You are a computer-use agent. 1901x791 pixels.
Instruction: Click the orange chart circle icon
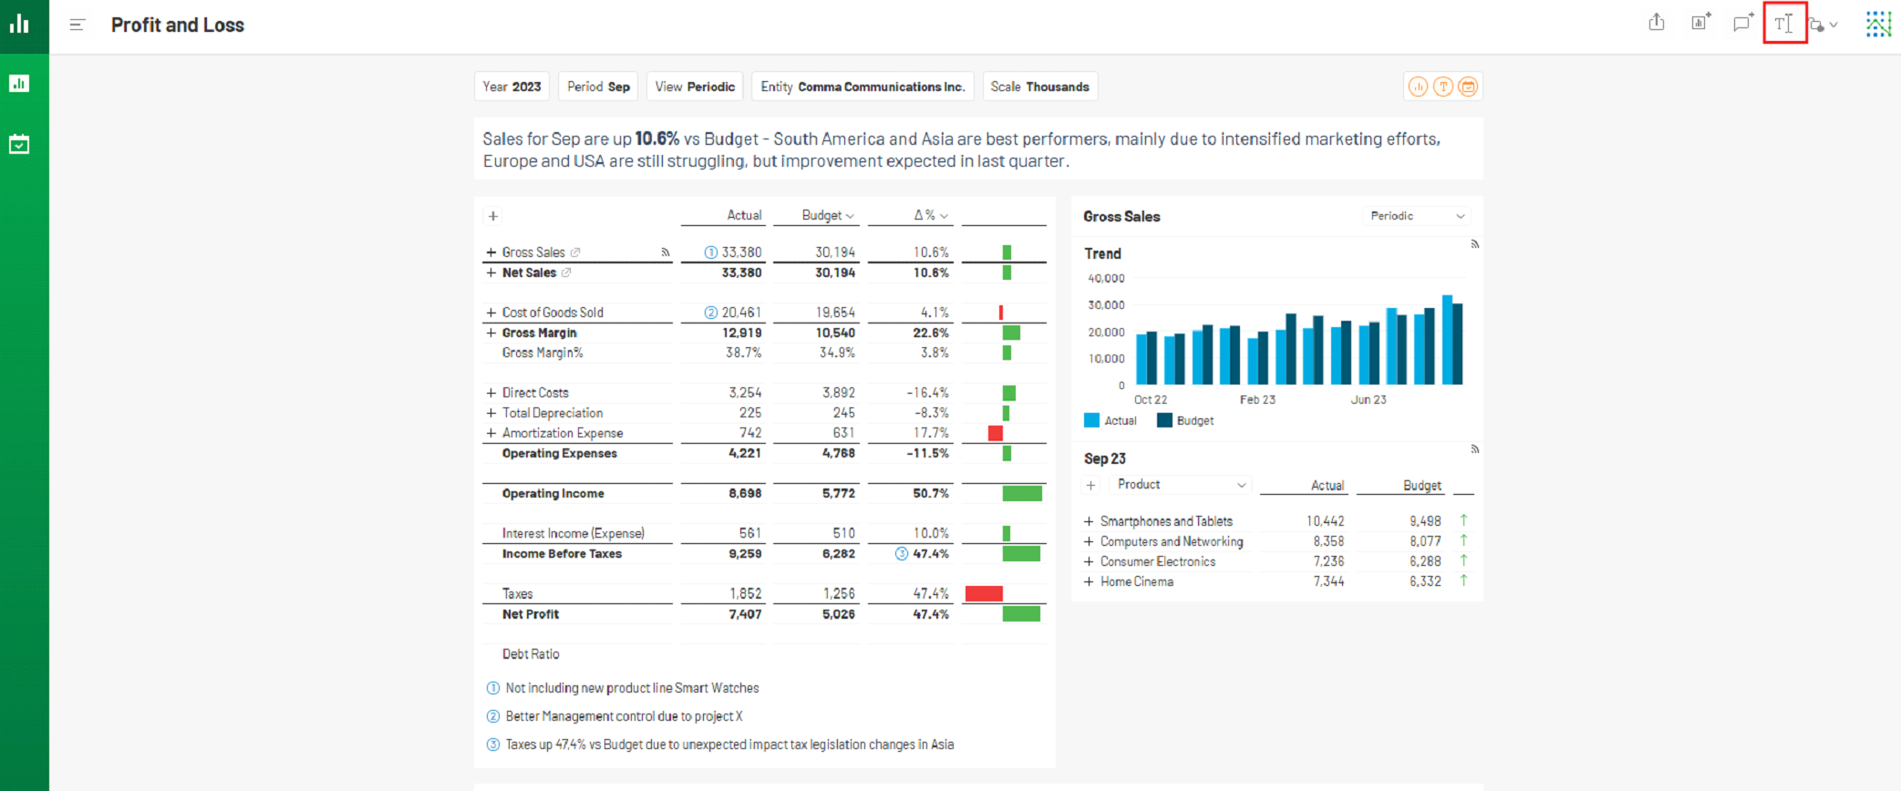1418,87
